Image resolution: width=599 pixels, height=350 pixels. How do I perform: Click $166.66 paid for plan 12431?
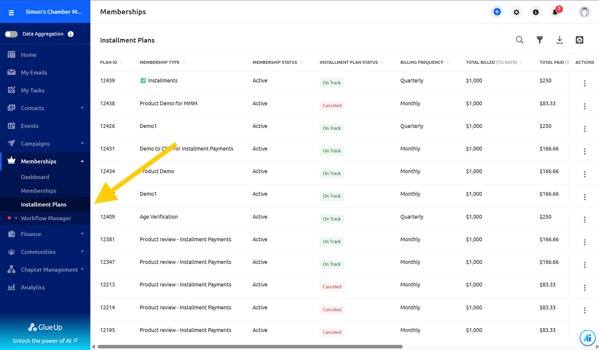pos(549,149)
